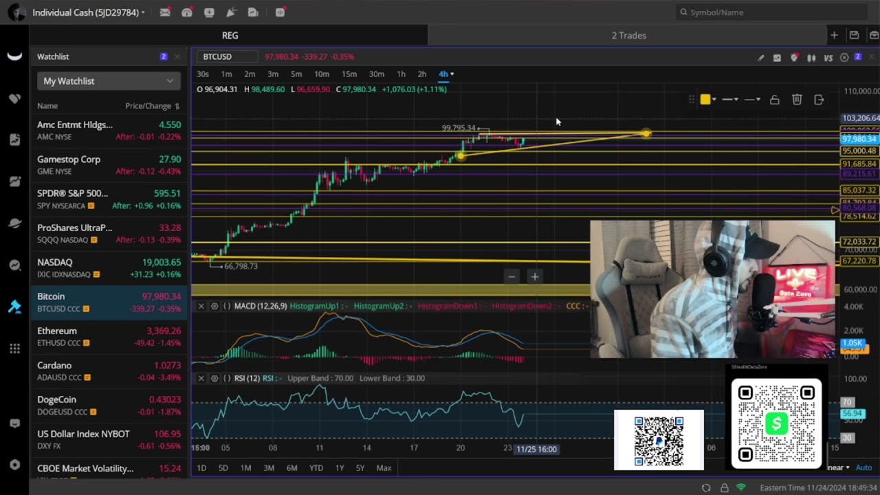
Task: Sort watchlist by Price/Change column
Action: click(x=153, y=106)
